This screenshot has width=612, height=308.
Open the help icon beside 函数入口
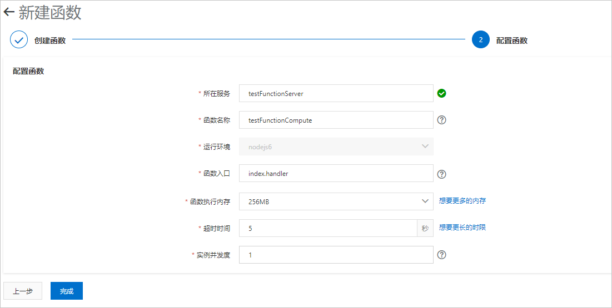click(x=441, y=174)
